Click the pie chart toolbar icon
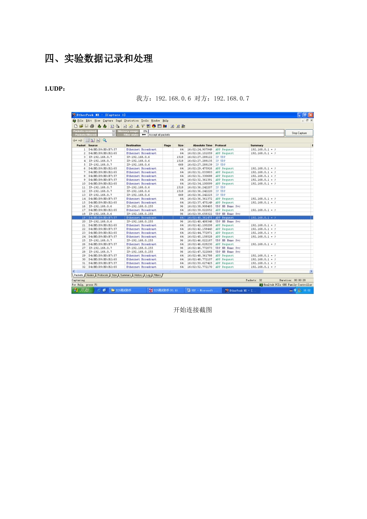 click(x=154, y=126)
